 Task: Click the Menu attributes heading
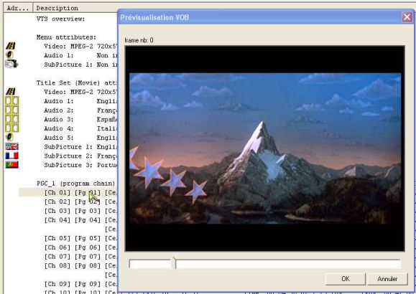tap(66, 37)
